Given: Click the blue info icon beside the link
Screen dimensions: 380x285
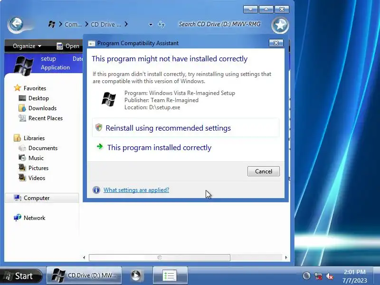Looking at the screenshot, I should tap(96, 190).
